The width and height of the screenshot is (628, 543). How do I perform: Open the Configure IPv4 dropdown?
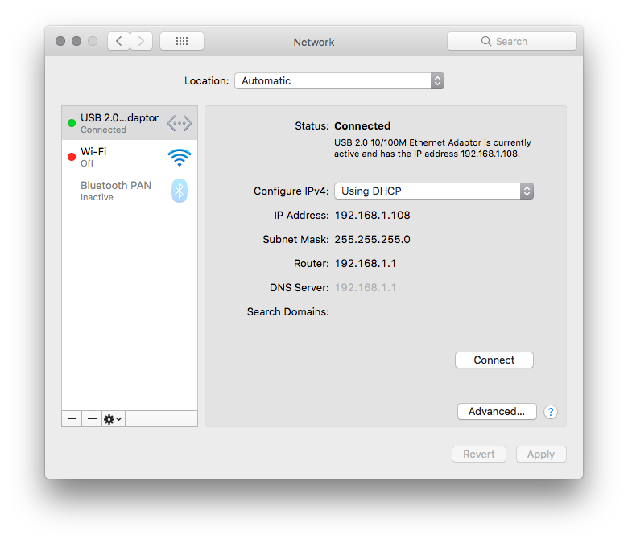point(434,191)
